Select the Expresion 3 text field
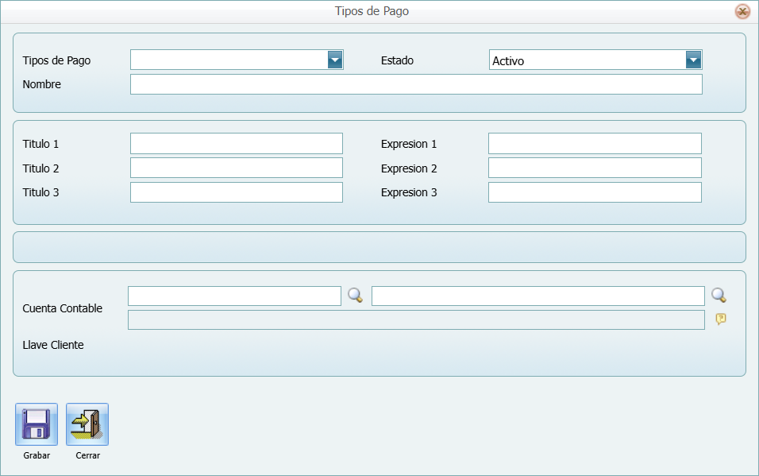Screen dimensions: 759x476 click(595, 192)
